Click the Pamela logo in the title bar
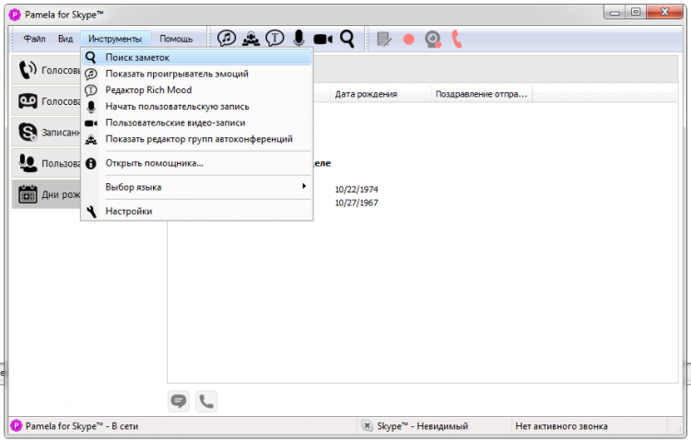The height and width of the screenshot is (441, 691). click(x=15, y=15)
